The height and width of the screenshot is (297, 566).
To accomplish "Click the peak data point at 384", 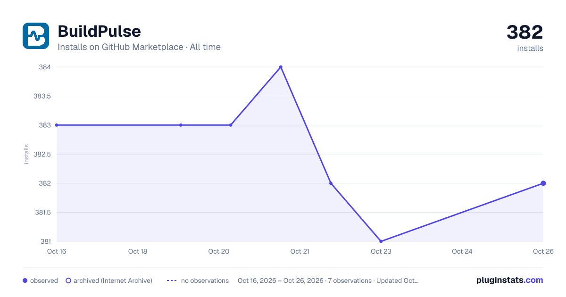I will click(281, 67).
